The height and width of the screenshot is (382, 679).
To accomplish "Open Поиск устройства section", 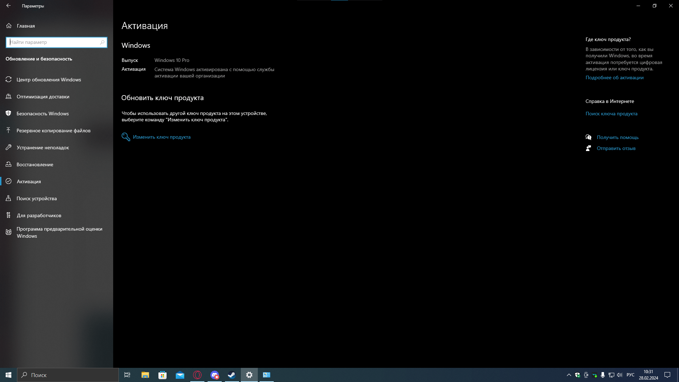I will [x=36, y=198].
